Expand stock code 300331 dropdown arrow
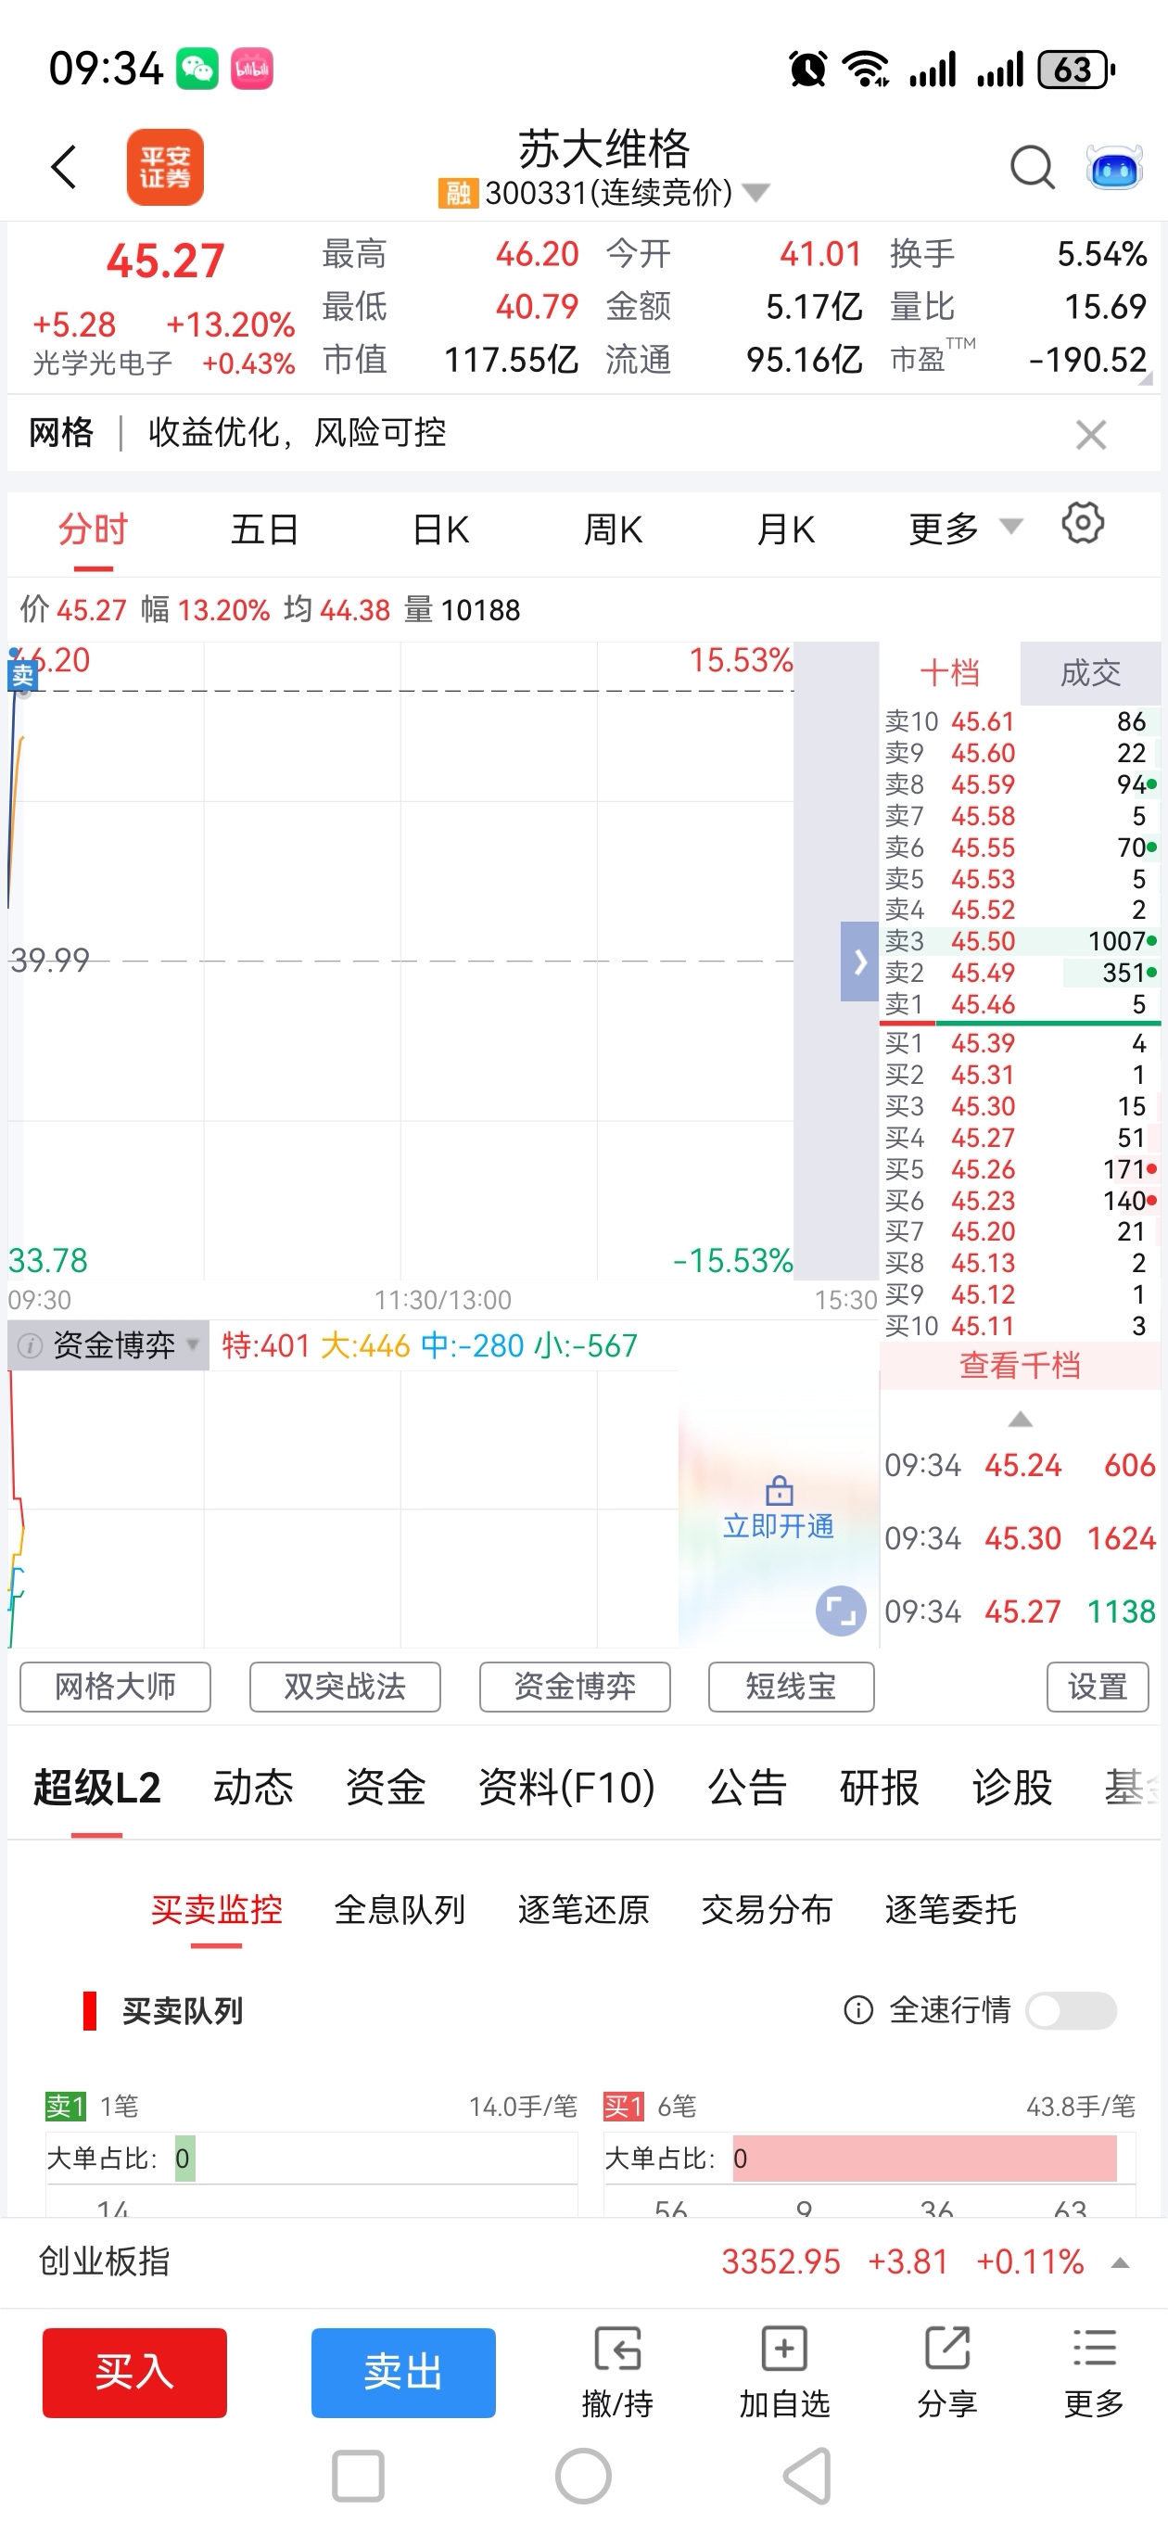The width and height of the screenshot is (1168, 2522). [x=755, y=193]
